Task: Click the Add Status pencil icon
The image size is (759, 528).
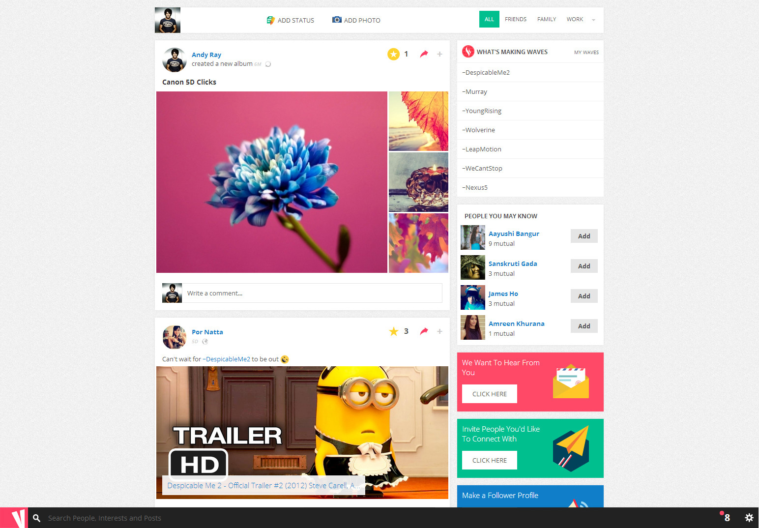Action: click(x=270, y=20)
